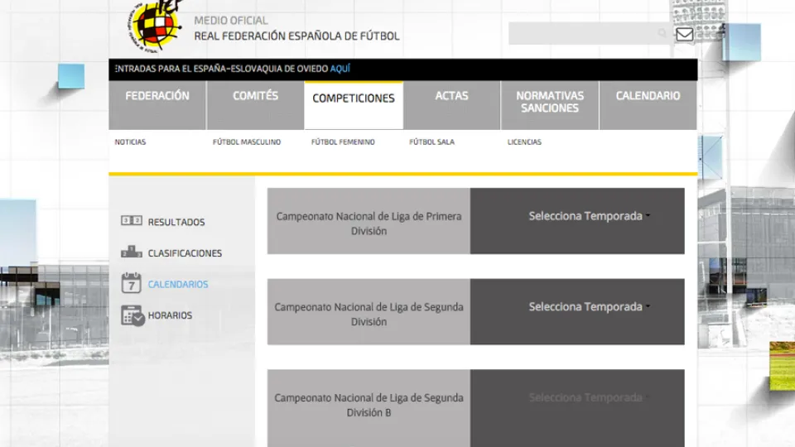The width and height of the screenshot is (795, 447).
Task: Open Resultados in the sidebar
Action: (x=176, y=222)
